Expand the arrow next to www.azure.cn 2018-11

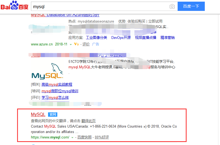click(x=71, y=44)
